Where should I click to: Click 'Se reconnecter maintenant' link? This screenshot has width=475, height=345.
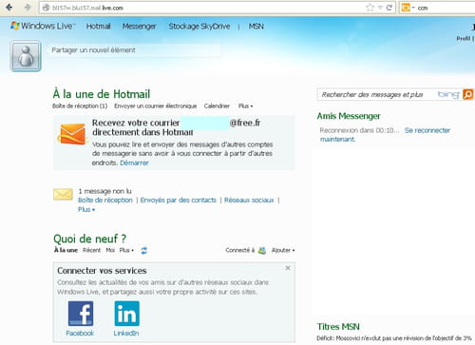[385, 135]
